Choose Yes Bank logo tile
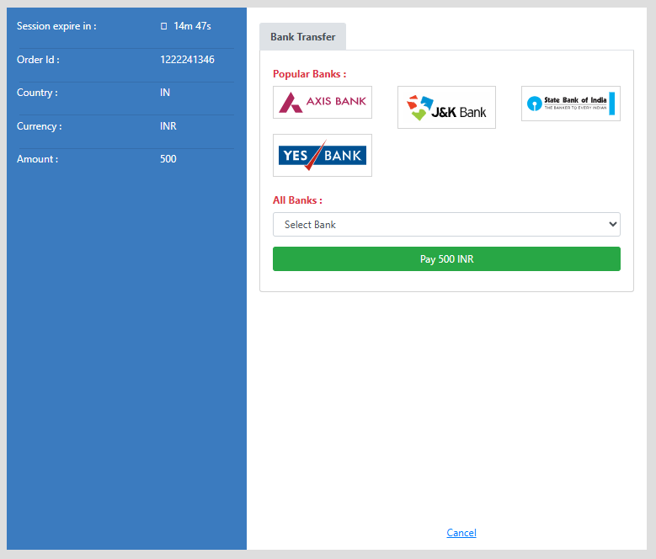The height and width of the screenshot is (559, 656). [323, 155]
